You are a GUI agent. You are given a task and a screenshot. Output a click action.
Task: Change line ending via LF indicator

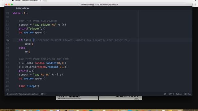(x=165, y=94)
